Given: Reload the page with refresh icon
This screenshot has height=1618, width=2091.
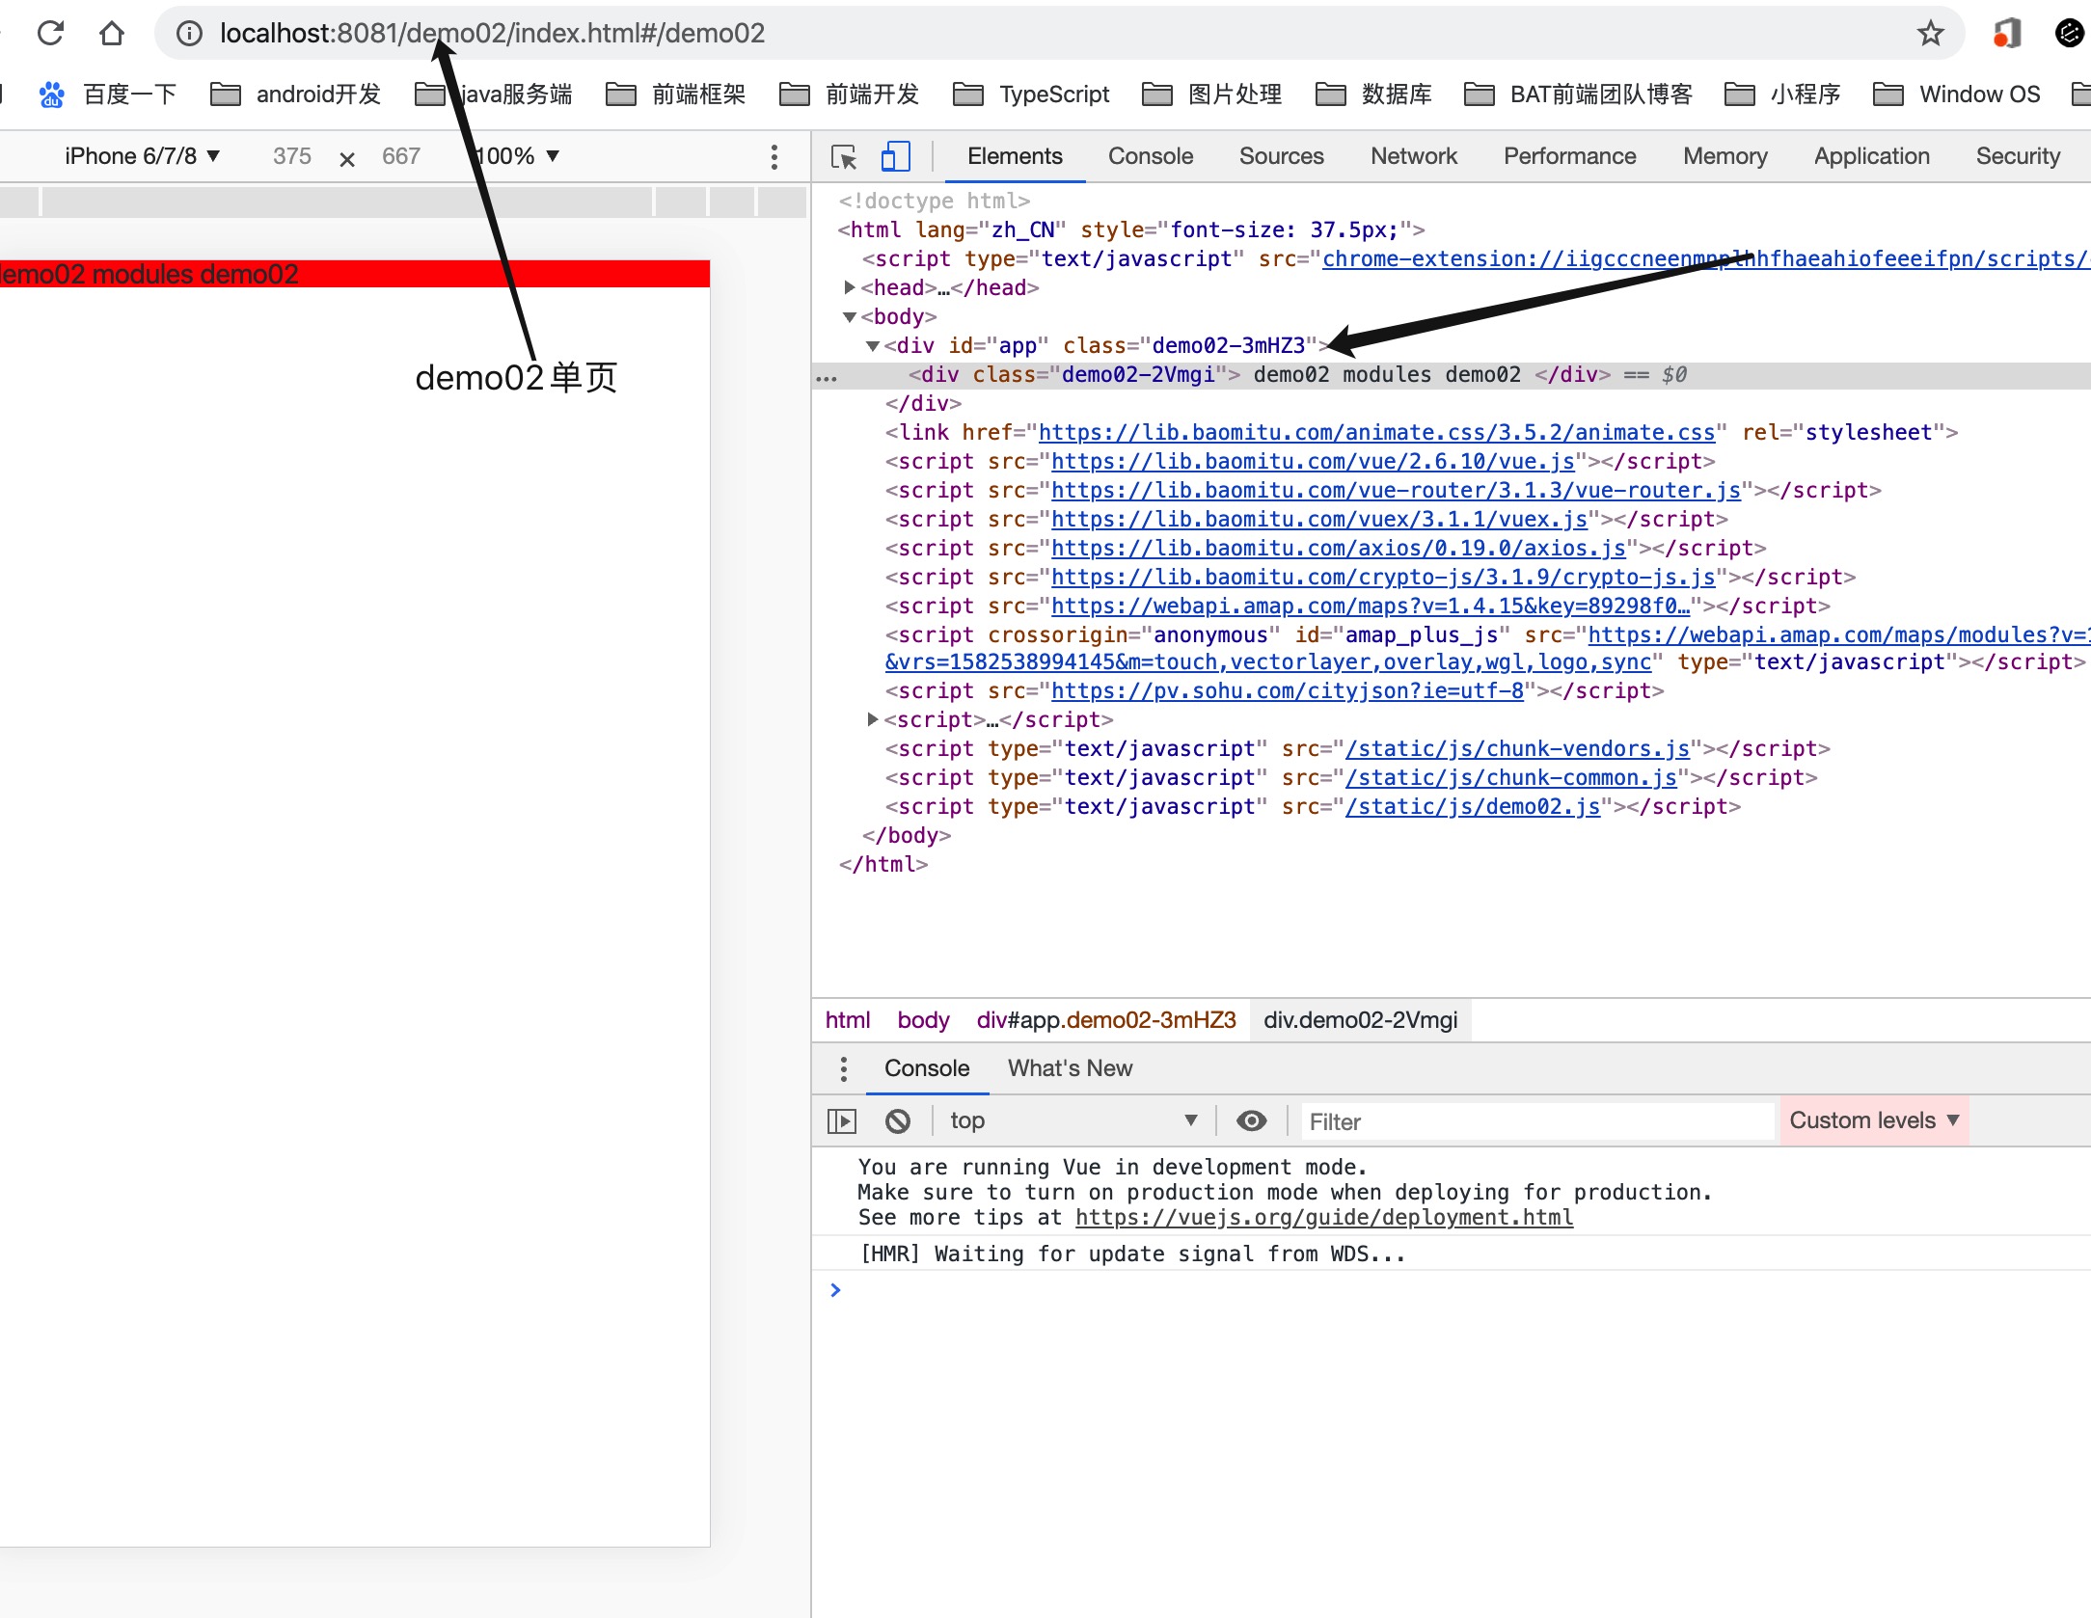Looking at the screenshot, I should click(50, 34).
